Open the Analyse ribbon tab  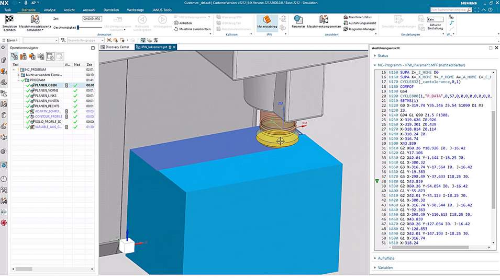point(49,10)
